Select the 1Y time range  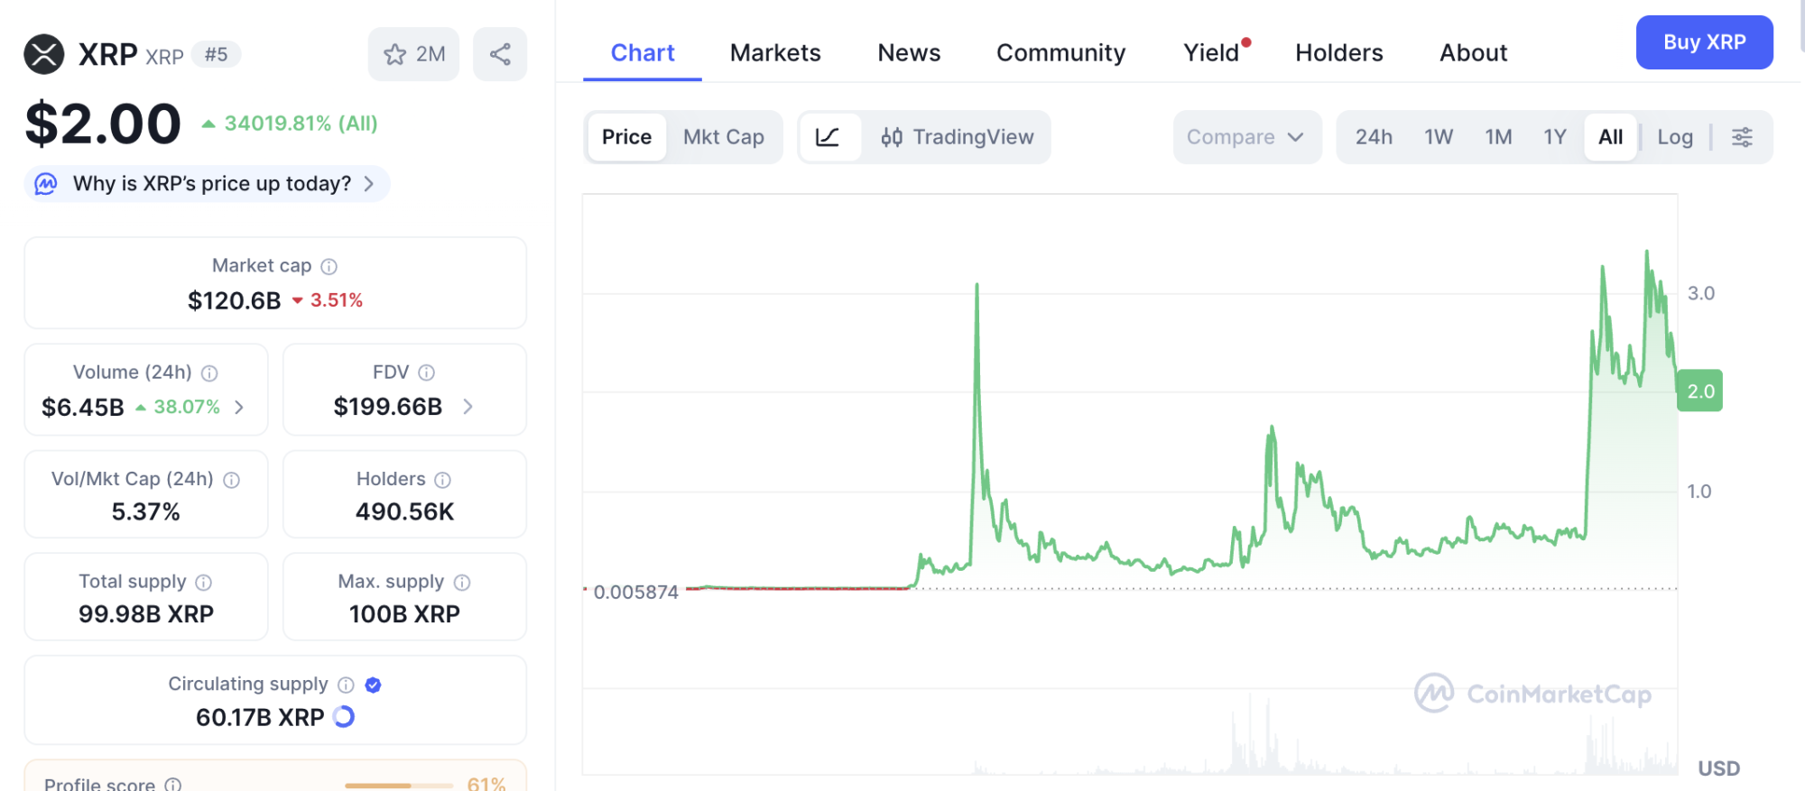pos(1554,137)
